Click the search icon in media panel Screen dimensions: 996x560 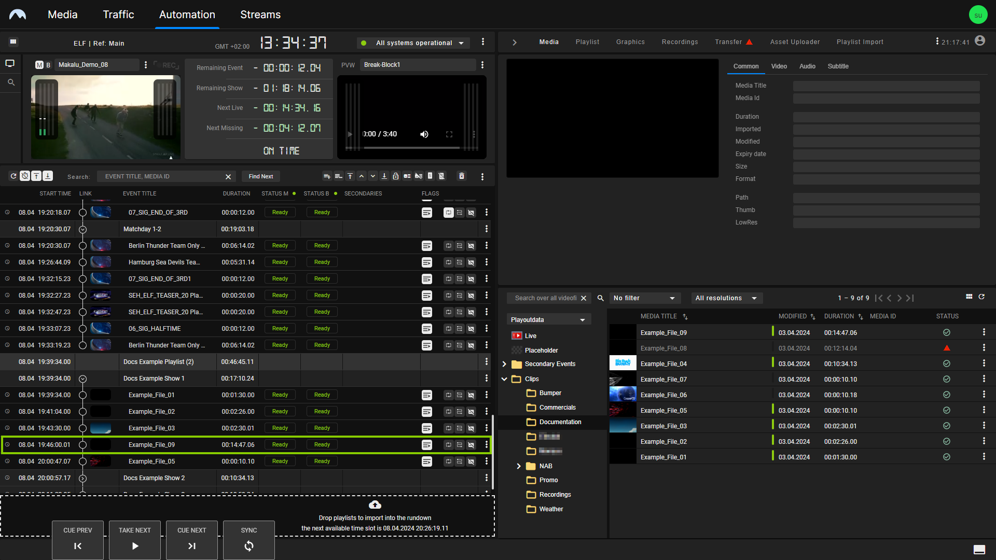click(600, 298)
